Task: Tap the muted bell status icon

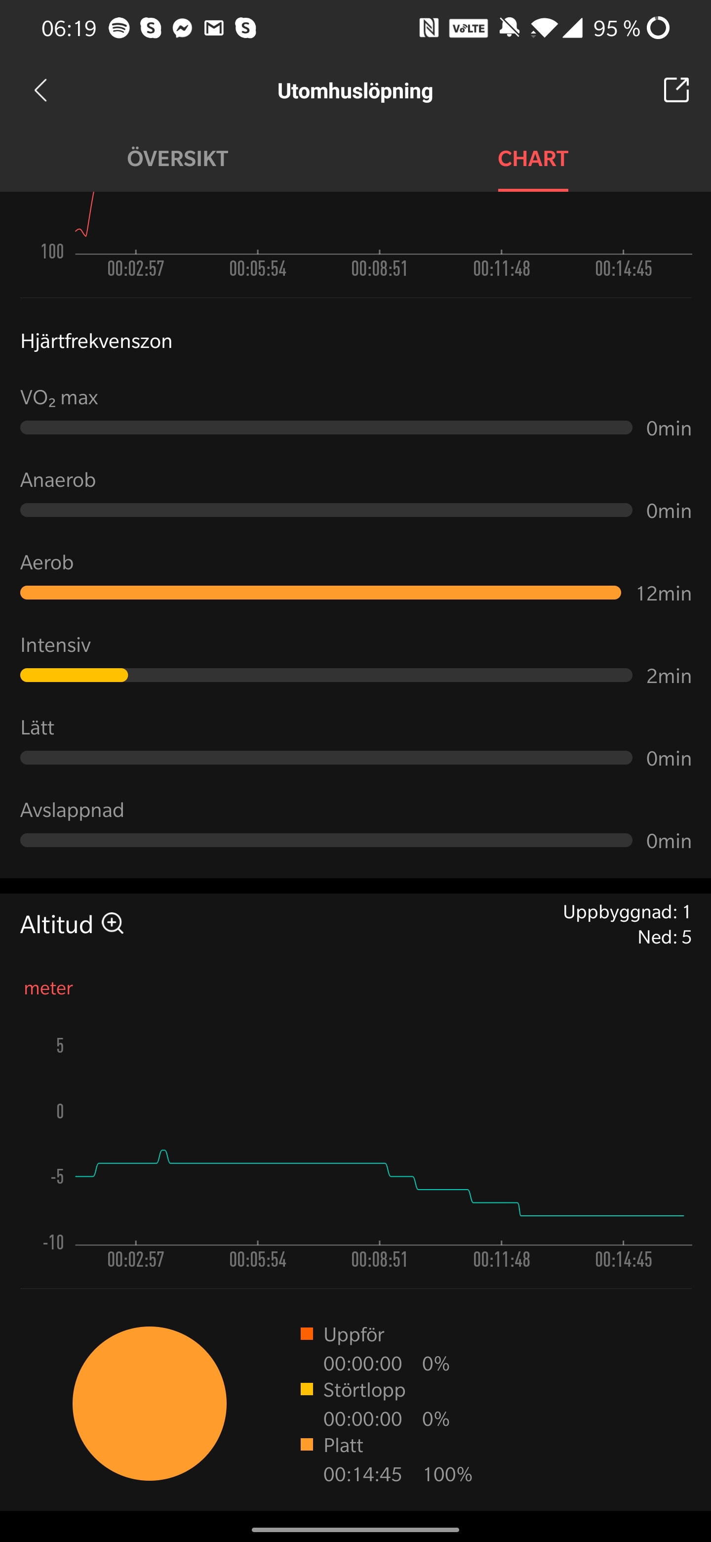Action: click(510, 28)
